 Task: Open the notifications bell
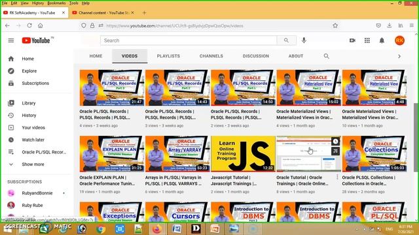[382, 40]
